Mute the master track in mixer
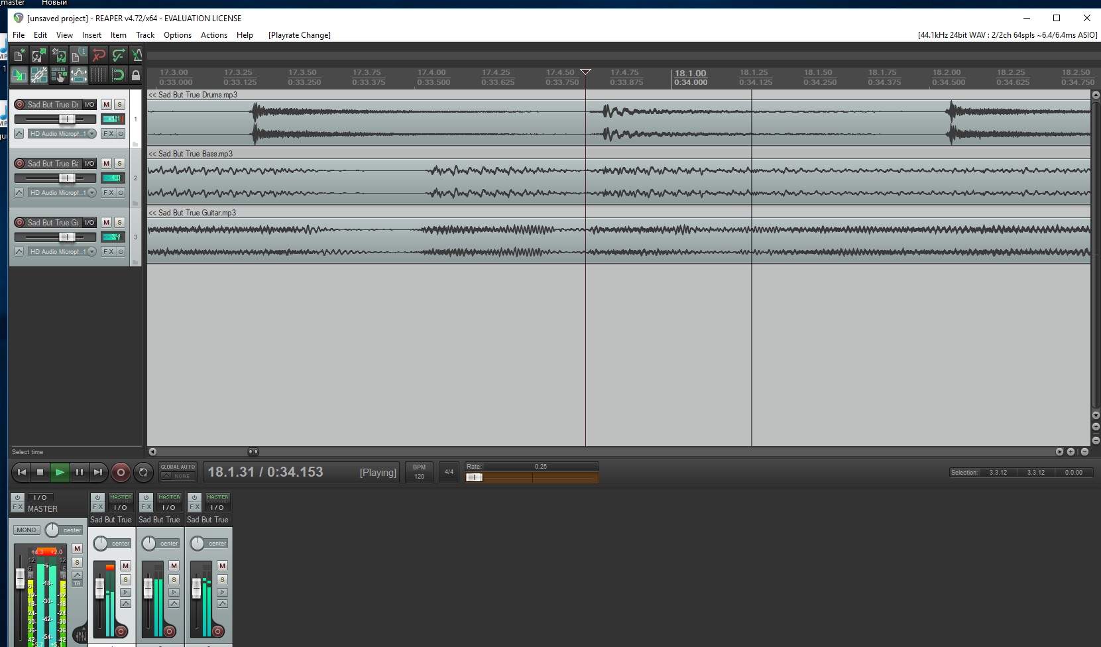The height and width of the screenshot is (647, 1101). [x=78, y=548]
